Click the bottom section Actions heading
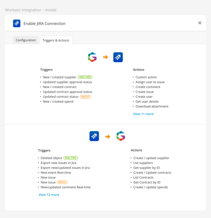 [x=136, y=150]
